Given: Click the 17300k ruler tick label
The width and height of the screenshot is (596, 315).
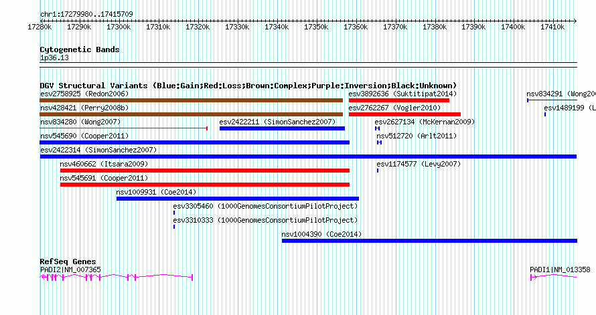Looking at the screenshot, I should tap(119, 27).
